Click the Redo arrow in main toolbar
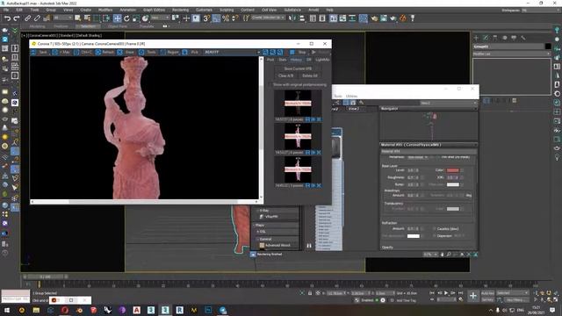 click(17, 18)
